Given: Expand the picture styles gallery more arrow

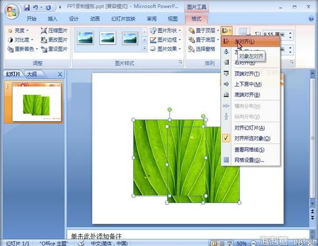Looking at the screenshot, I should [x=144, y=49].
